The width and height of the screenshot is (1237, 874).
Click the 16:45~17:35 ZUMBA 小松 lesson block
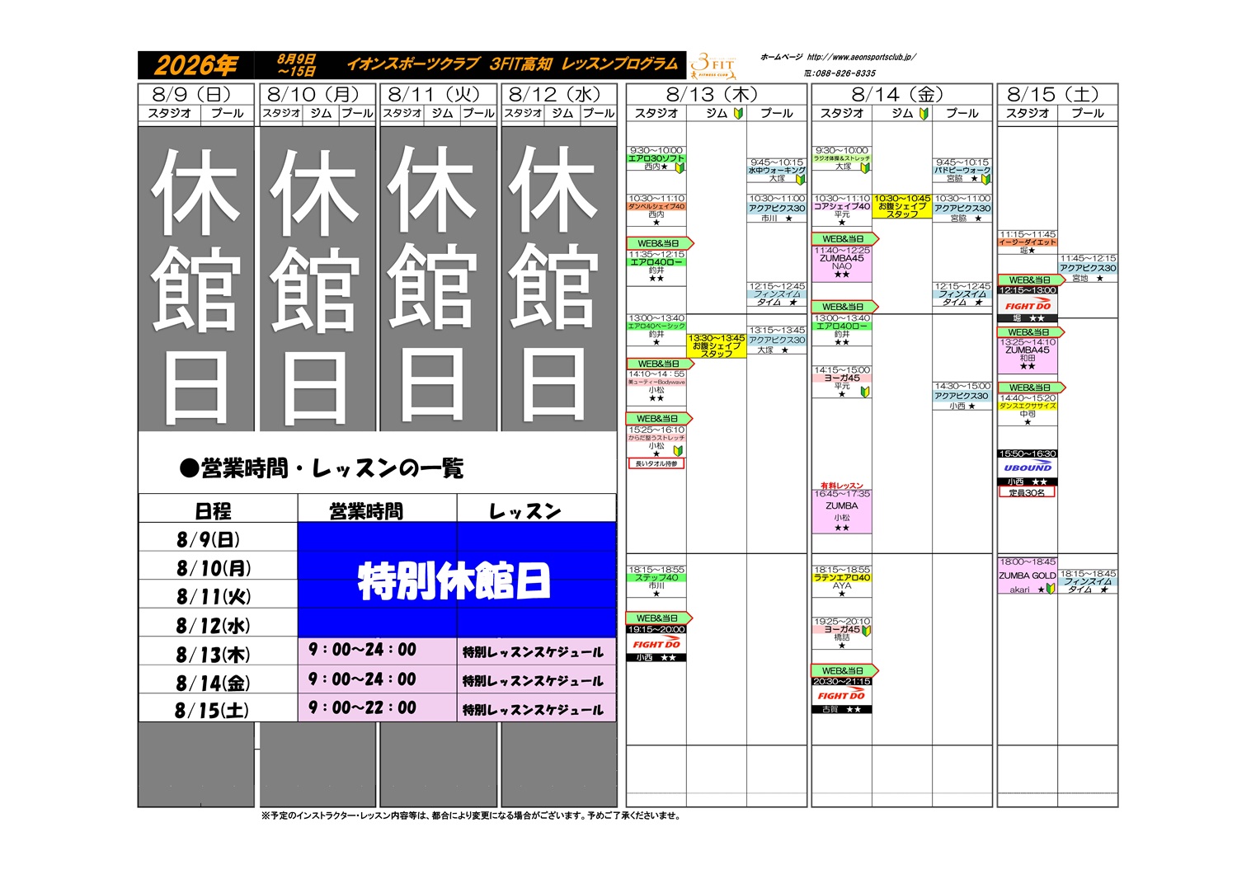842,511
